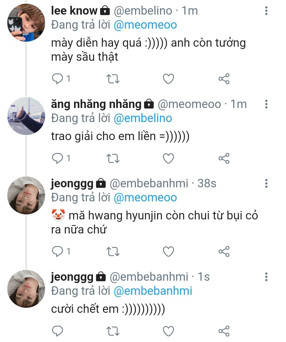Share the 'trao giải cho em liền' tweet
The height and width of the screenshot is (342, 286).
(224, 158)
